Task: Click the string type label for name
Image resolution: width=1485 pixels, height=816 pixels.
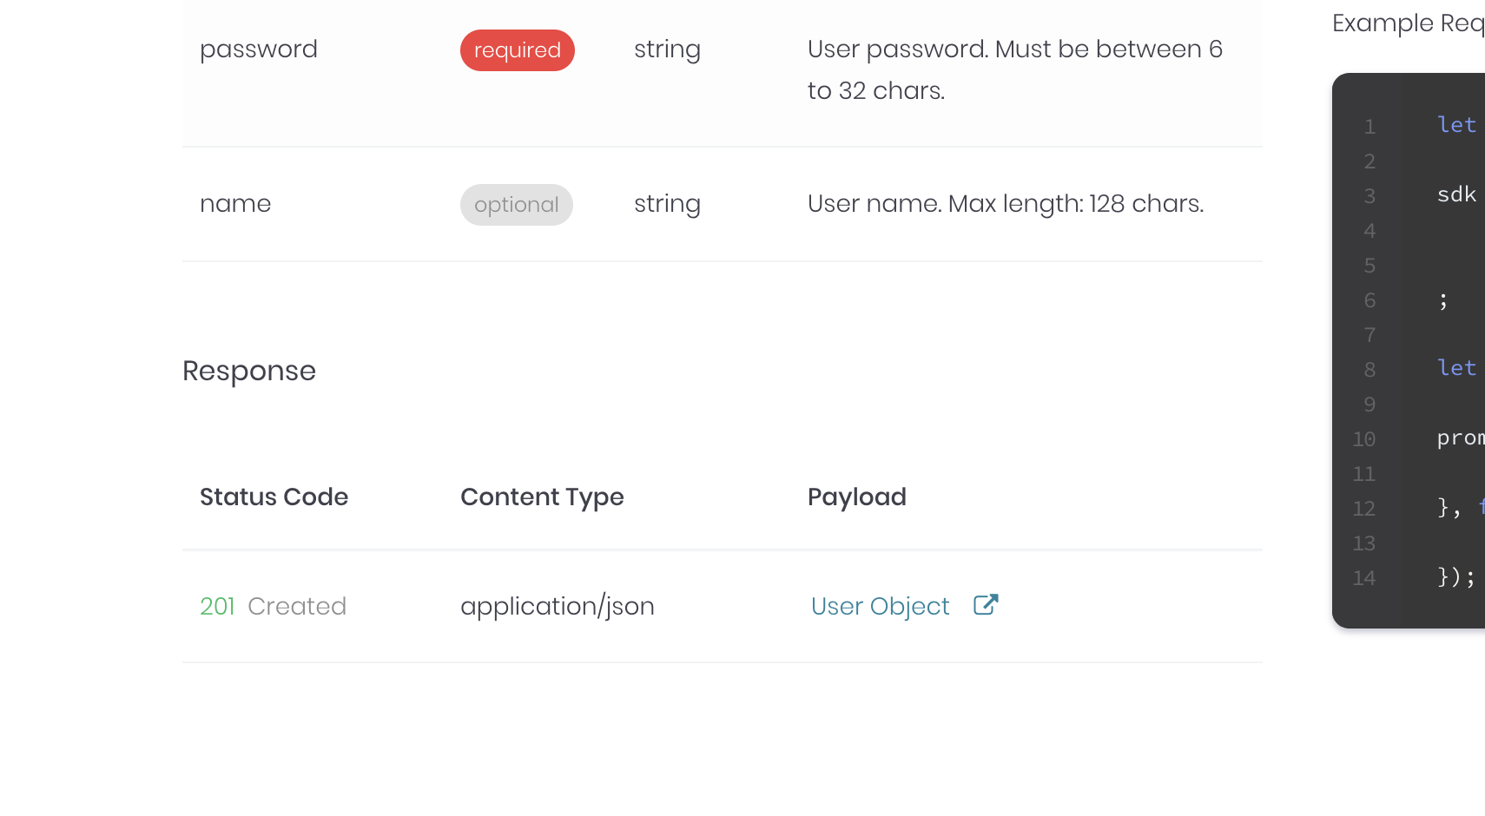Action: point(667,204)
